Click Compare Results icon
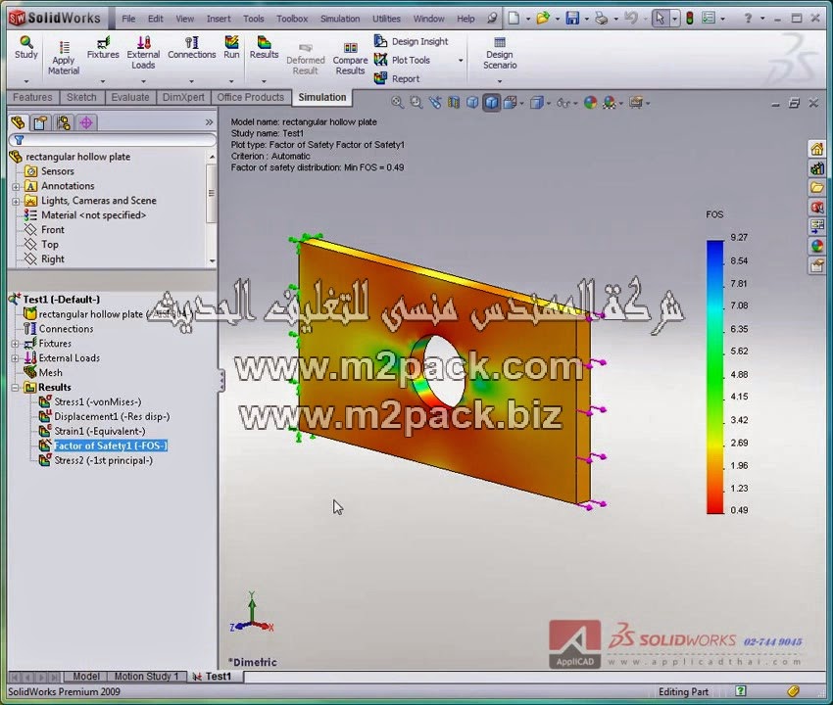Screen dimensions: 833x705 pos(350,59)
